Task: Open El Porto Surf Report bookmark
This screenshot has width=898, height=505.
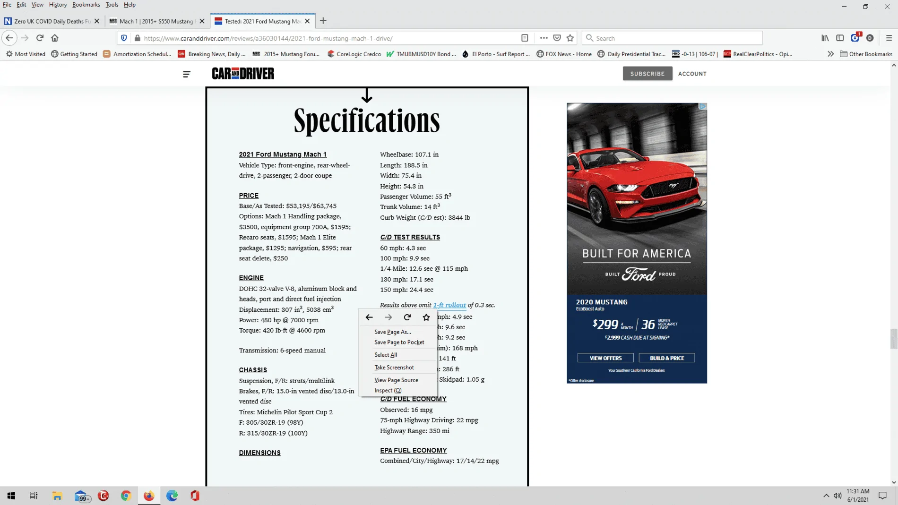Action: pos(496,54)
